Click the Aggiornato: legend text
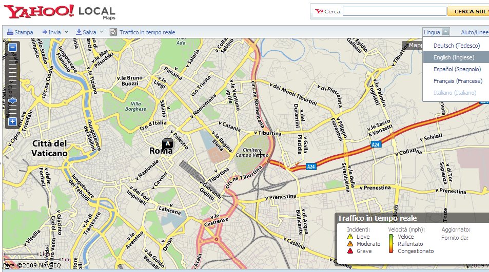489x272 pixels. (456, 229)
